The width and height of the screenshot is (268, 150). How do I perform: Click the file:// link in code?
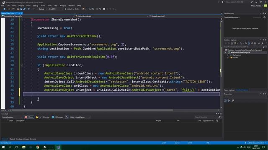click(x=188, y=90)
